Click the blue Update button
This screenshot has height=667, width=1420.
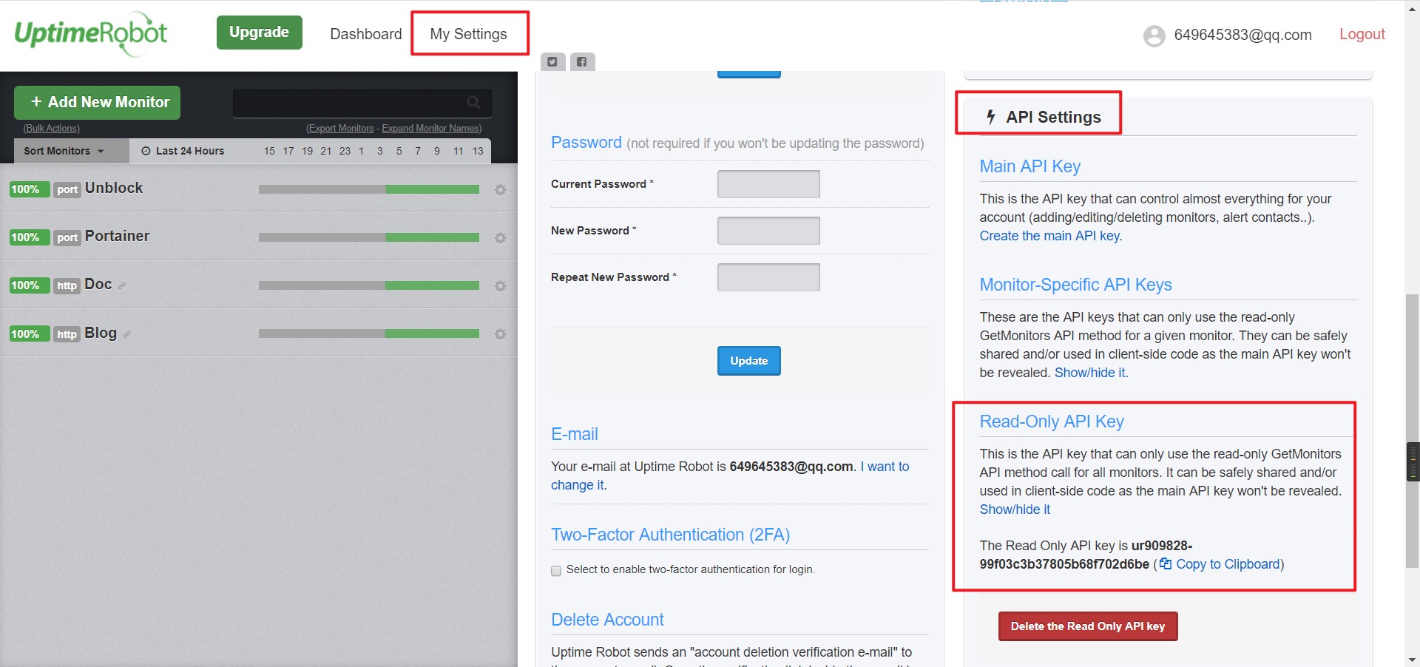tap(749, 361)
